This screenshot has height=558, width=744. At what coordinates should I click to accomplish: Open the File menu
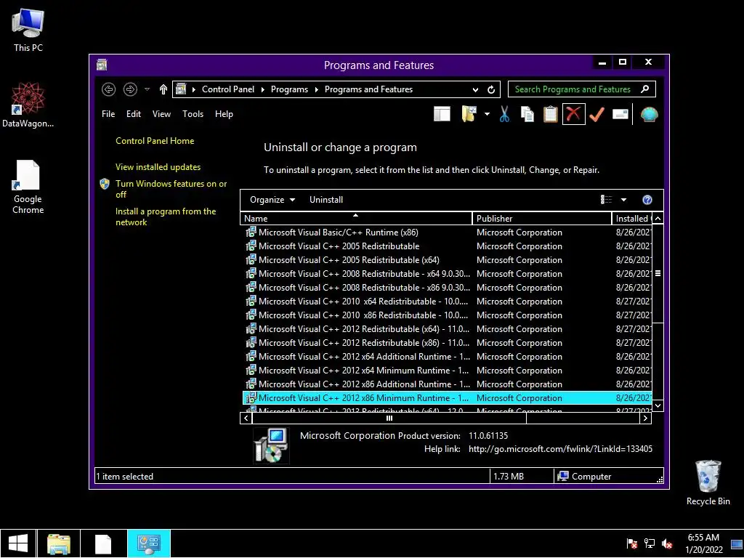point(108,114)
